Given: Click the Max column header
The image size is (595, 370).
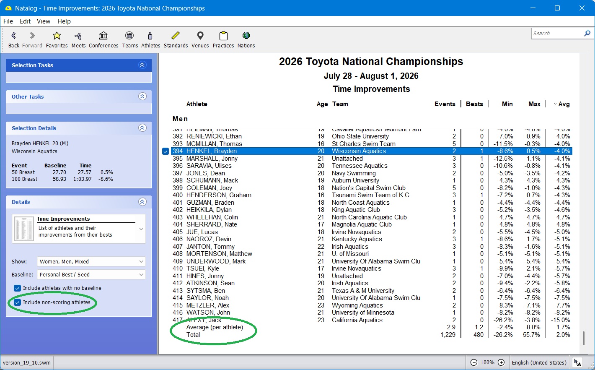Looking at the screenshot, I should [534, 104].
